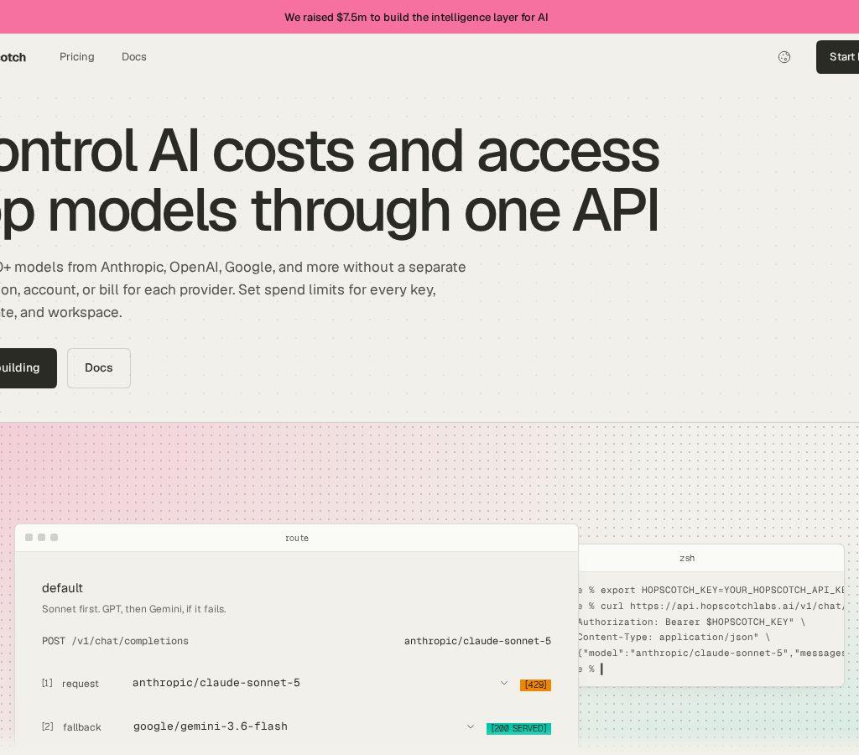
Task: Click the cookie preferences icon in header
Action: pos(784,57)
